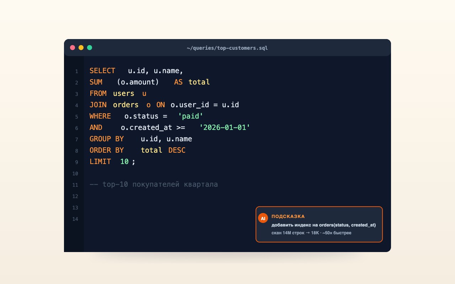
Task: Click the yellow minimize window dot
Action: click(81, 48)
